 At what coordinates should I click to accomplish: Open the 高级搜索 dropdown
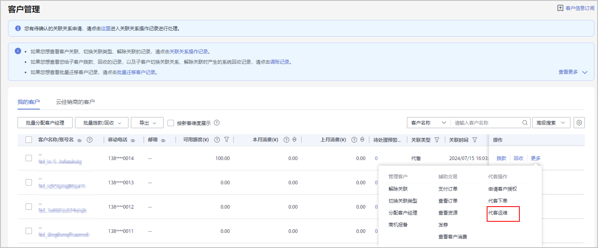(551, 123)
